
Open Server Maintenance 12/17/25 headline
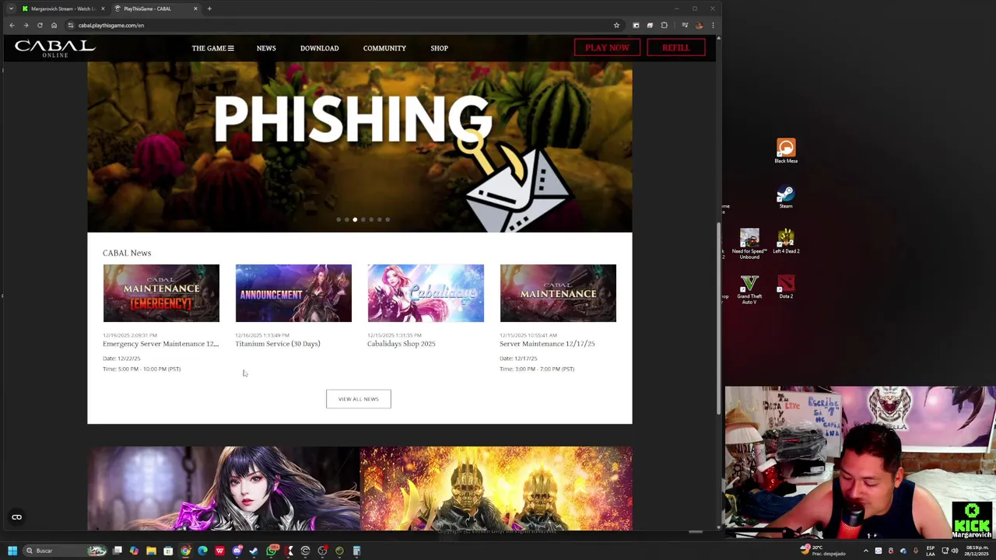coord(547,344)
